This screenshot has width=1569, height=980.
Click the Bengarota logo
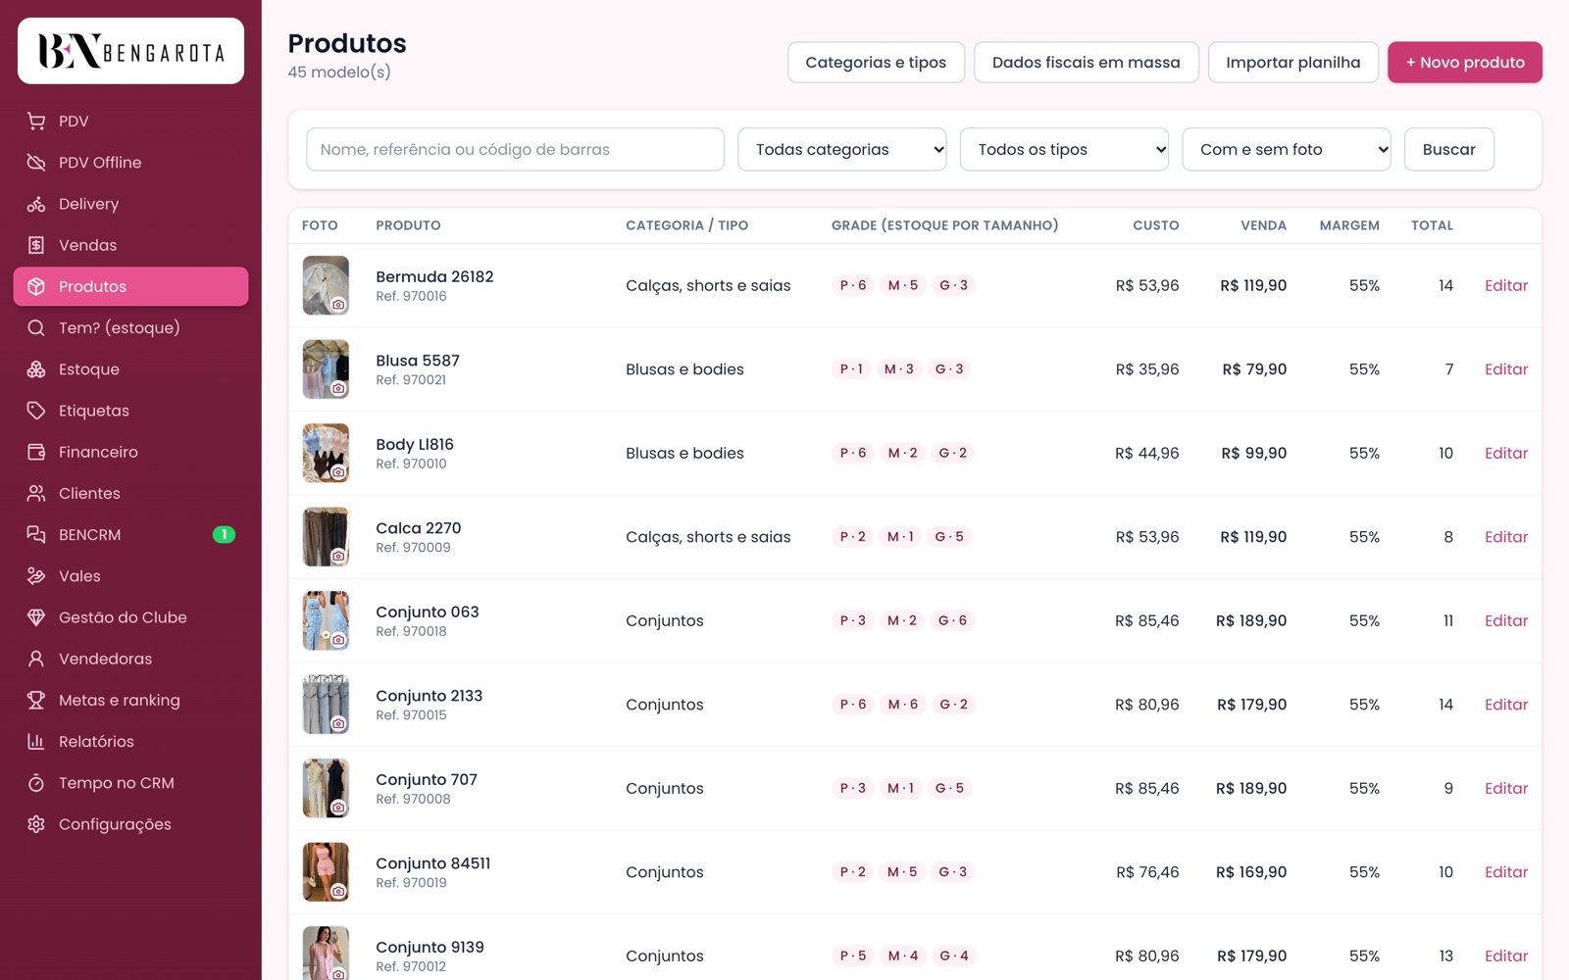click(x=130, y=51)
